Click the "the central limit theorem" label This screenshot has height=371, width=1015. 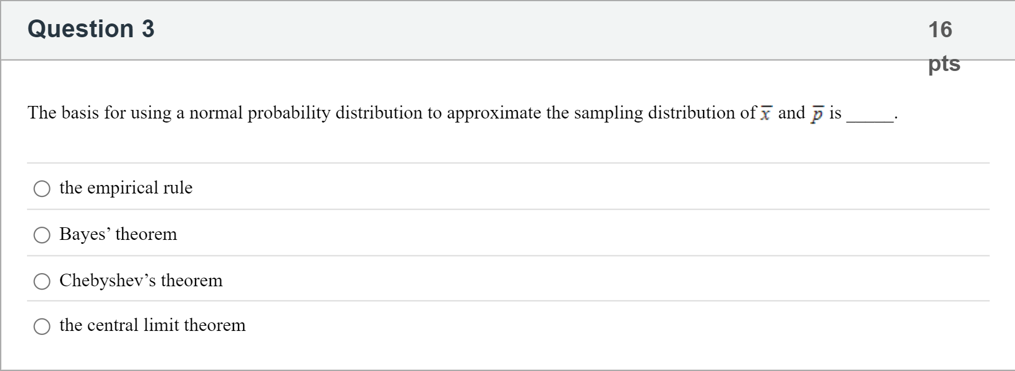(x=153, y=325)
